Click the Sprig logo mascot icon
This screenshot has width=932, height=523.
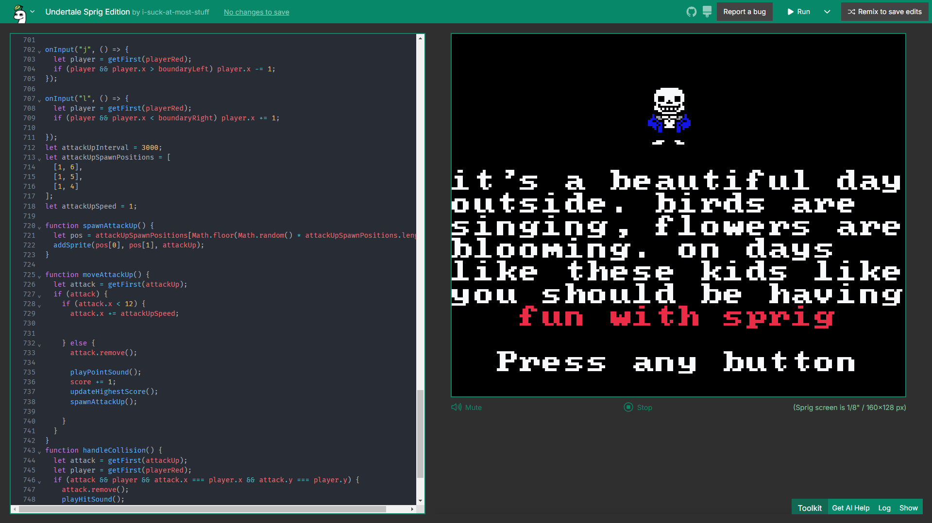(x=19, y=13)
